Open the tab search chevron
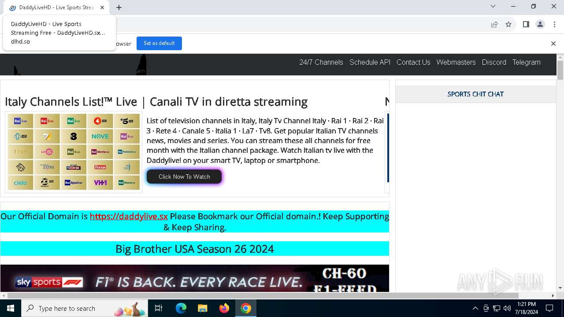The image size is (564, 317). click(493, 6)
